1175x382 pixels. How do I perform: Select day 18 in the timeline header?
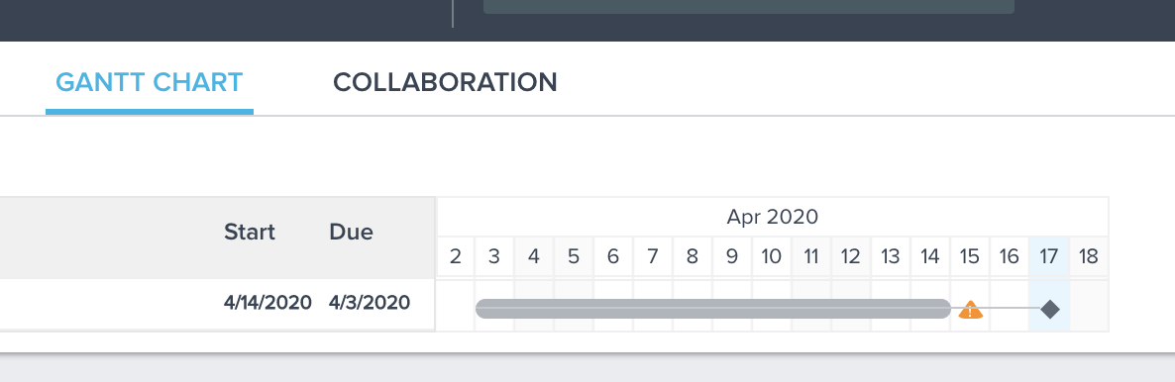1088,257
